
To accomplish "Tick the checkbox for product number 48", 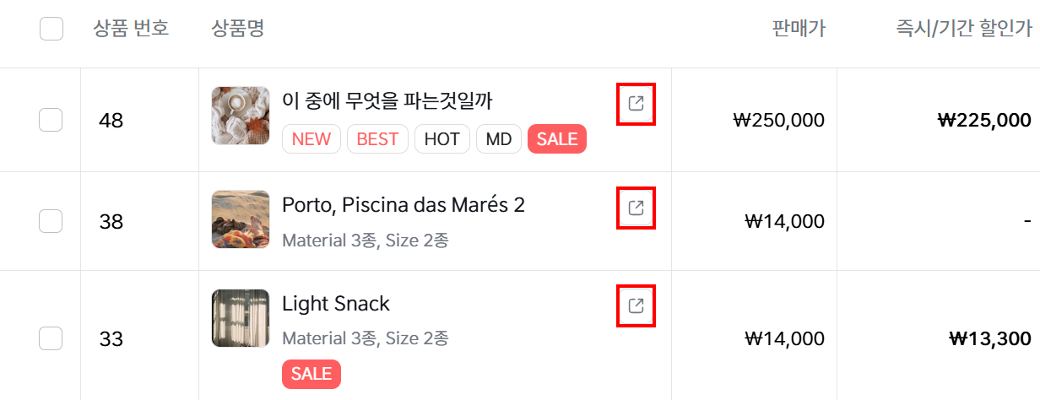I will point(51,120).
